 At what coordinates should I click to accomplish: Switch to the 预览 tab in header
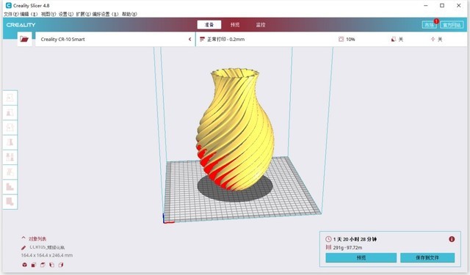(x=235, y=25)
